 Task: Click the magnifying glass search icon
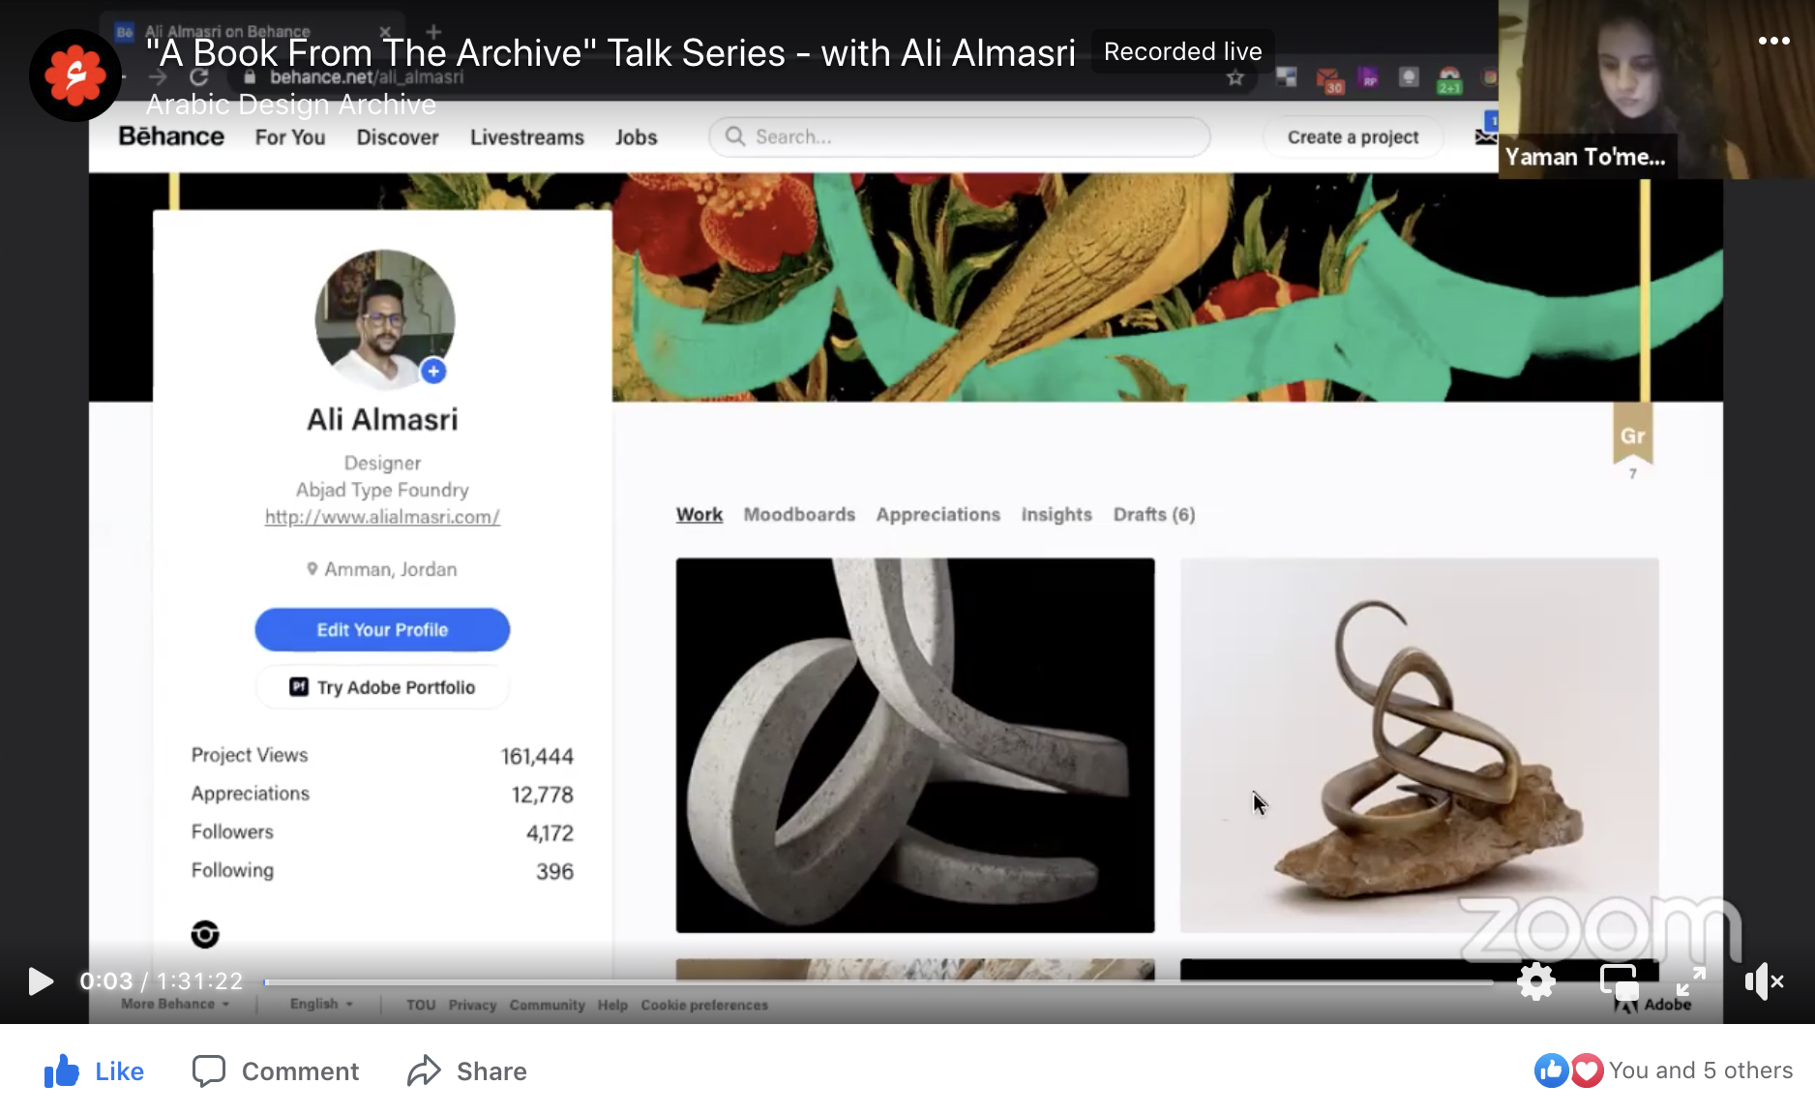(735, 136)
